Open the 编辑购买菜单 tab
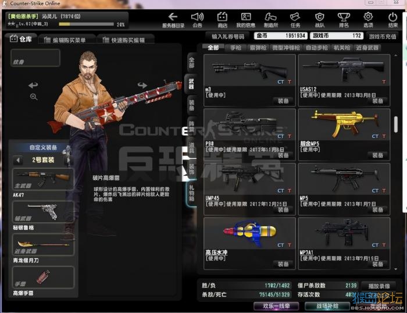 pyautogui.click(x=67, y=40)
